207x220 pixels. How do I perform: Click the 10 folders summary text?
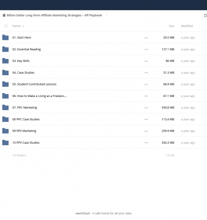tap(19, 155)
